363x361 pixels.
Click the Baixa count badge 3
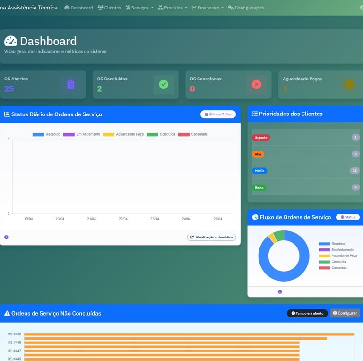[355, 187]
